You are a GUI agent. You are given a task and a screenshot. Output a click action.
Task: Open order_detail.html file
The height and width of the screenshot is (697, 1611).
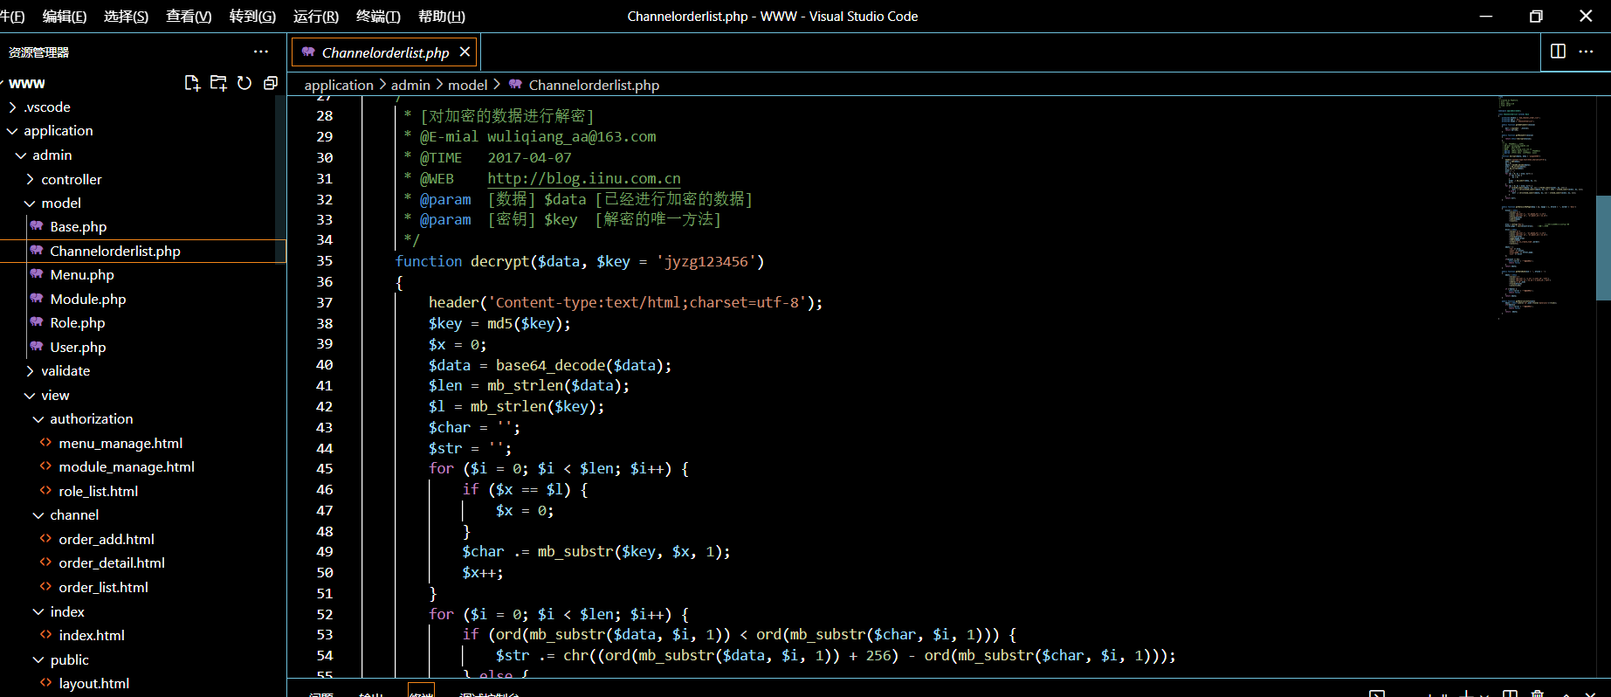112,562
